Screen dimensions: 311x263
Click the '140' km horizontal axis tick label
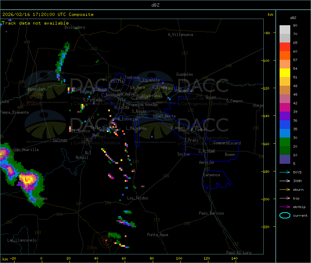(234, 258)
